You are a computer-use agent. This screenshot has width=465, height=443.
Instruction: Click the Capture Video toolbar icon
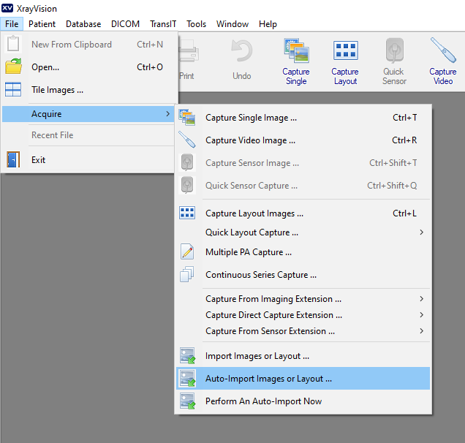tap(443, 50)
